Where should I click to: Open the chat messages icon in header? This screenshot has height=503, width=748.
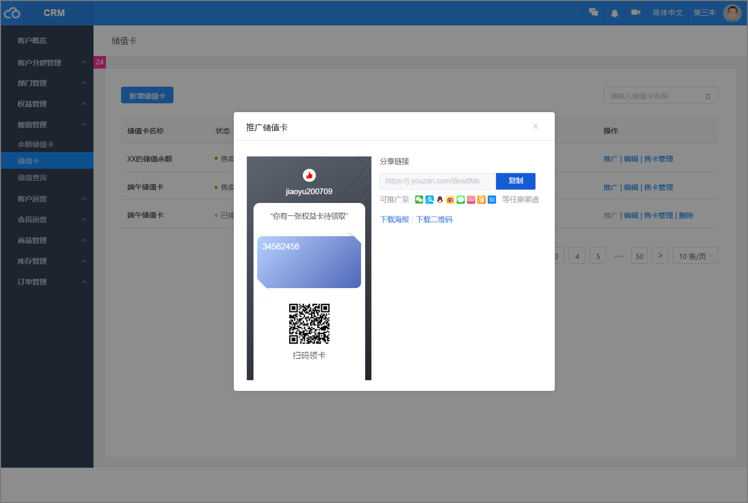coord(594,12)
